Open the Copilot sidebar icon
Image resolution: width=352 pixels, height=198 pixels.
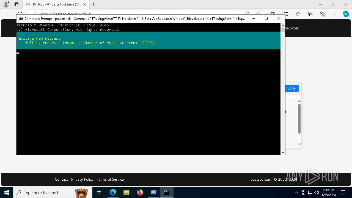click(346, 14)
